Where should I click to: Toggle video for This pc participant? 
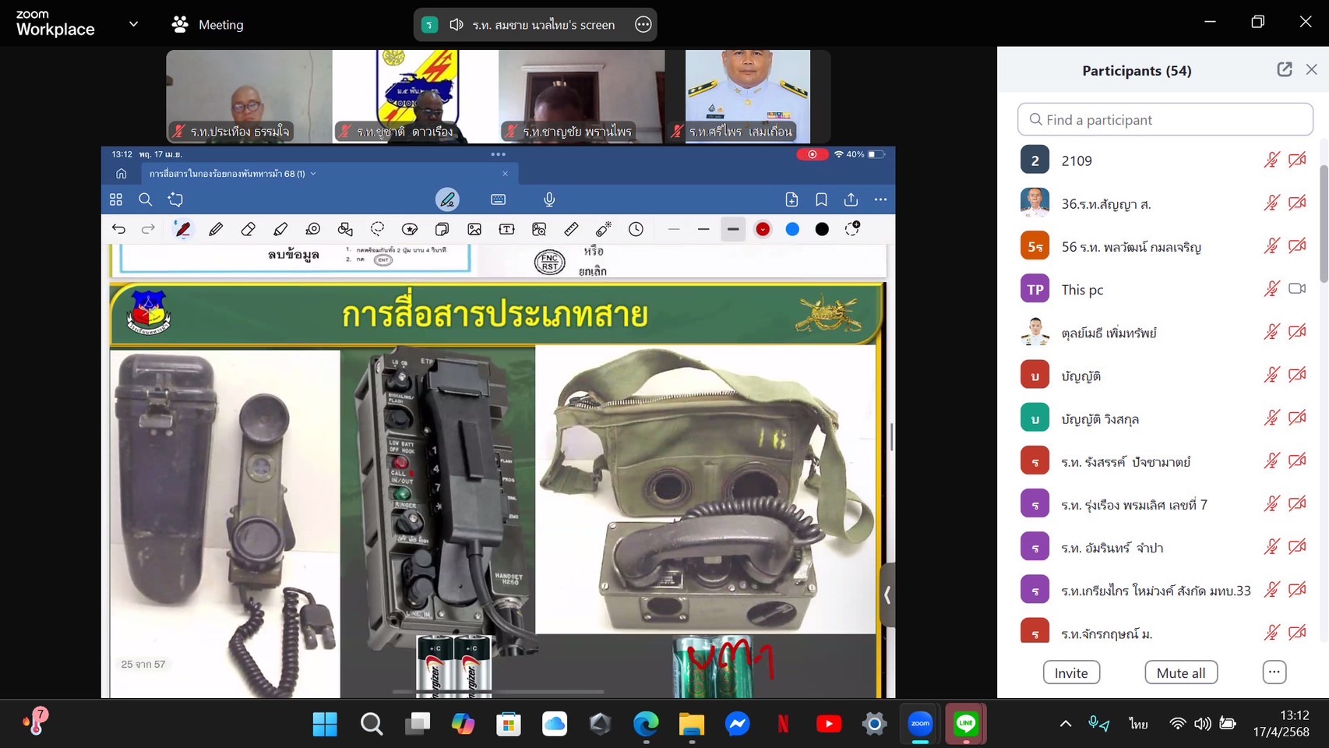point(1297,289)
